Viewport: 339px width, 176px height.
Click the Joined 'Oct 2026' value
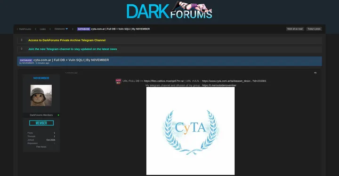[x=50, y=140]
